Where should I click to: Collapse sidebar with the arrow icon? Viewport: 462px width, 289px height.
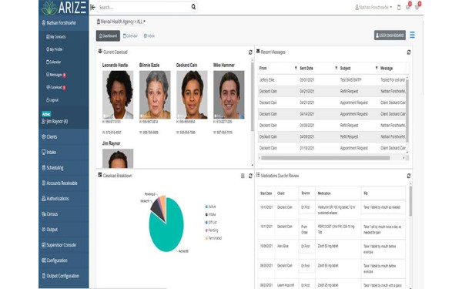click(93, 7)
